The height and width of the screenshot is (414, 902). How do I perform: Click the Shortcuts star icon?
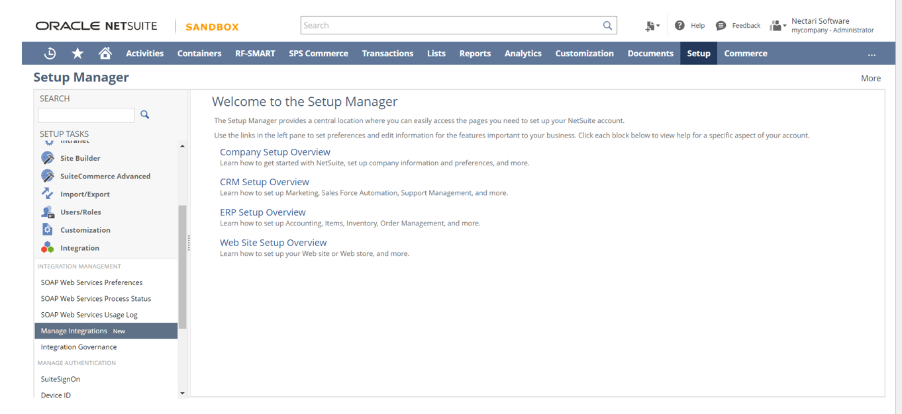coord(77,54)
